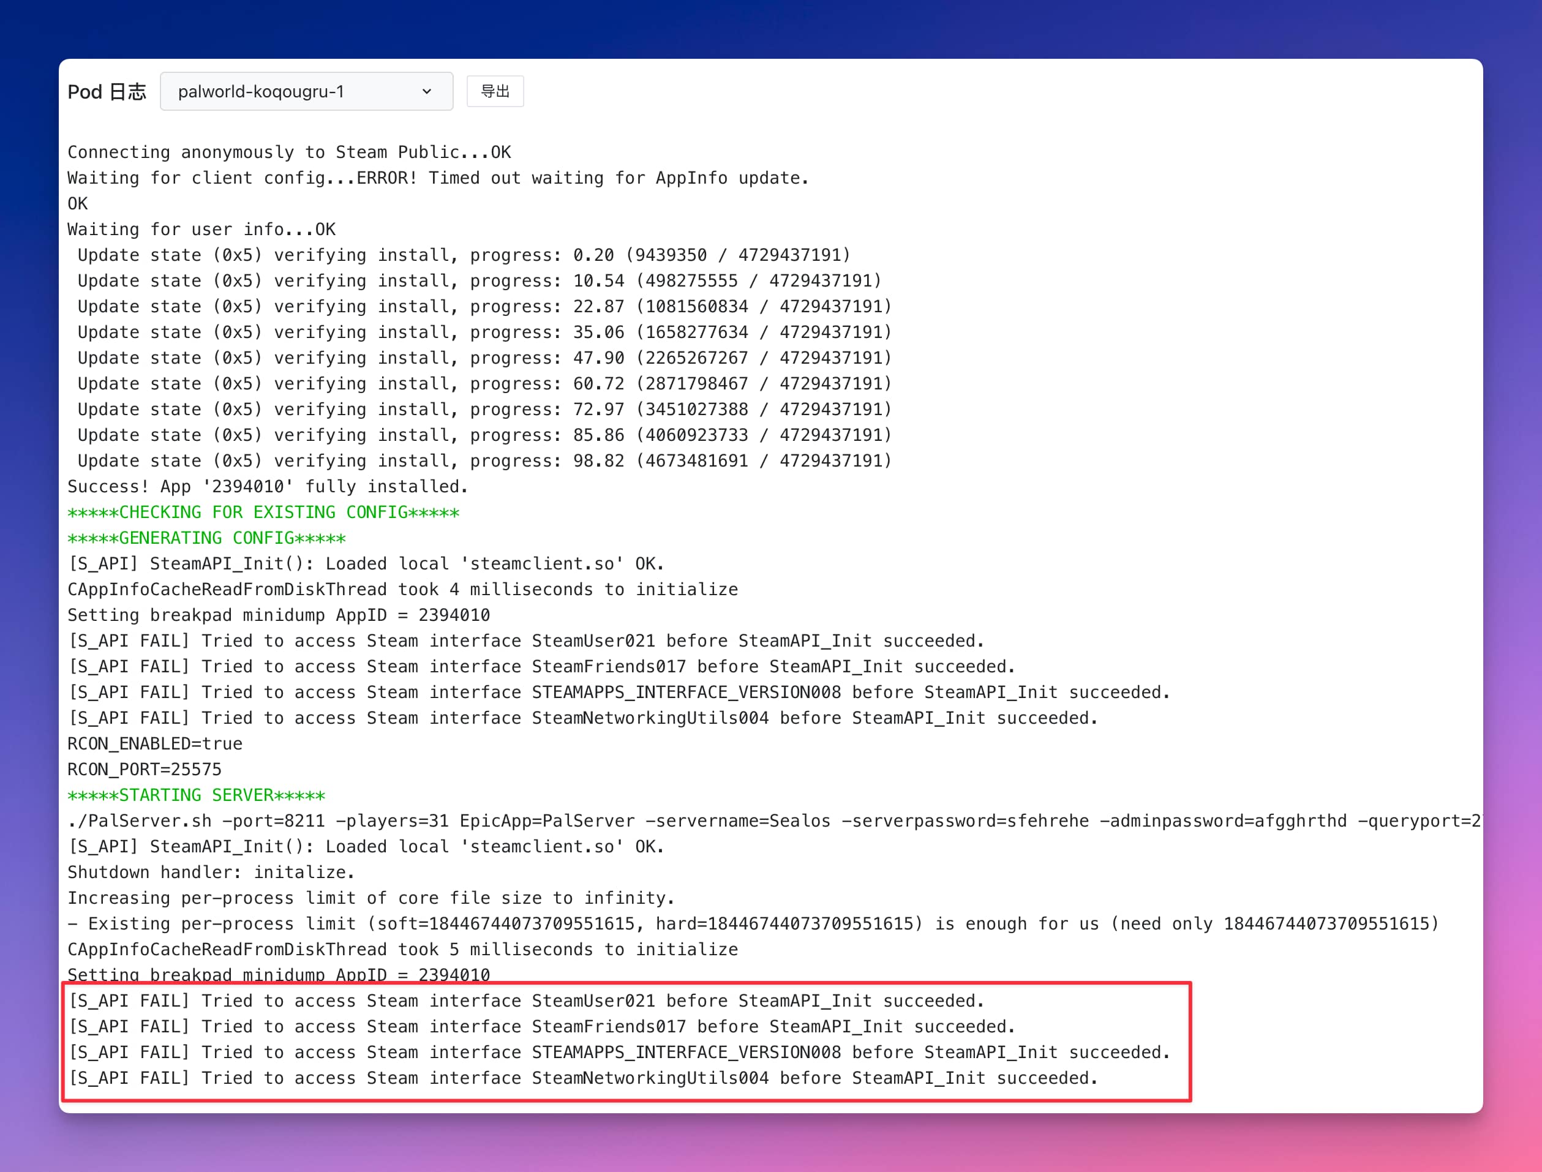Click green '*****STARTING SERVER*****' line
This screenshot has width=1542, height=1172.
[196, 795]
